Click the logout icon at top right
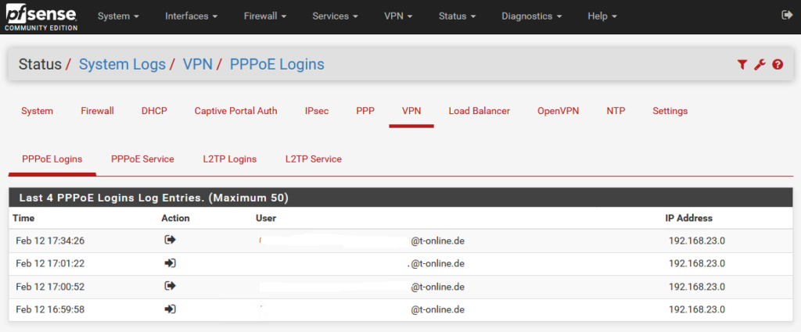 (x=786, y=16)
